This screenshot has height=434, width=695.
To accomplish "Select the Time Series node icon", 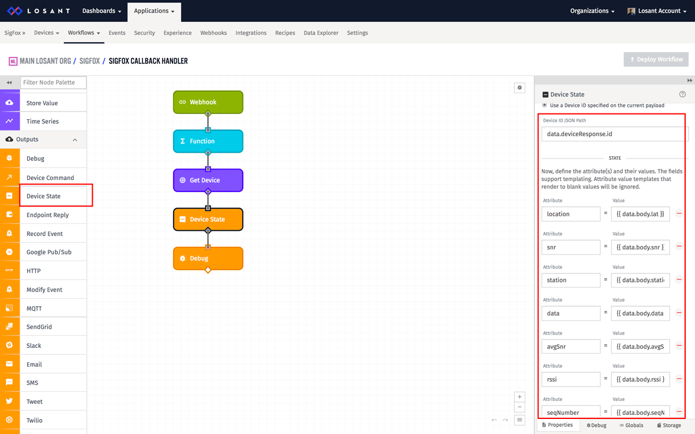I will (x=9, y=122).
